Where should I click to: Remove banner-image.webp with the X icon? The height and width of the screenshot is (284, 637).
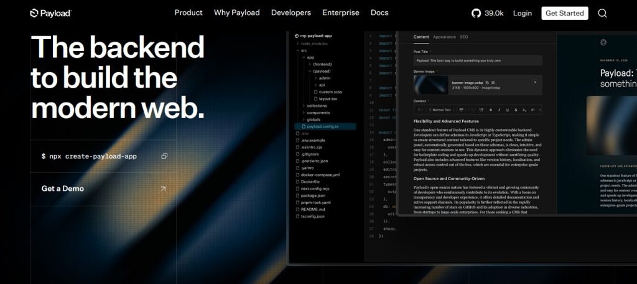click(x=535, y=82)
